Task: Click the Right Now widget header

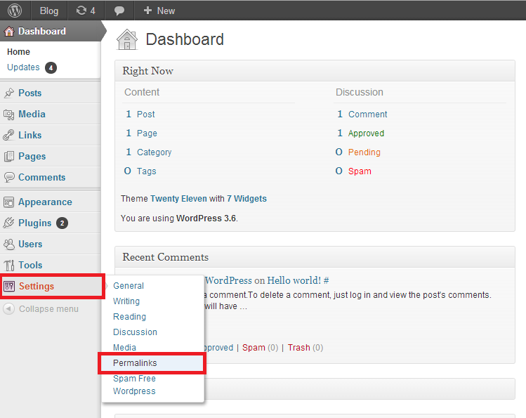Action: [315, 71]
